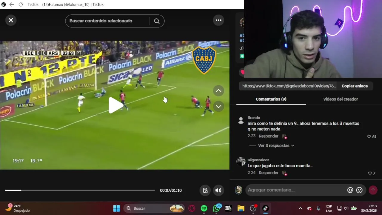Reply to uligonzaleez's comment via 'Responder'
This screenshot has width=382, height=215.
point(268,173)
